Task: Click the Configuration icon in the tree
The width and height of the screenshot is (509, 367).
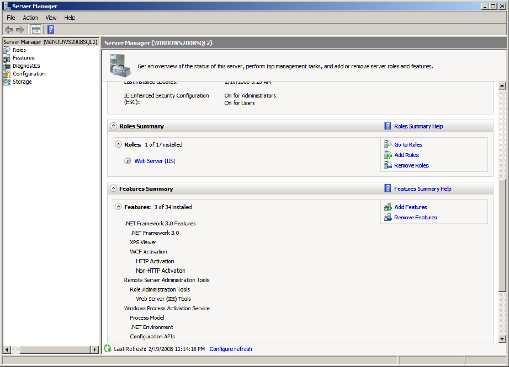Action: 7,74
